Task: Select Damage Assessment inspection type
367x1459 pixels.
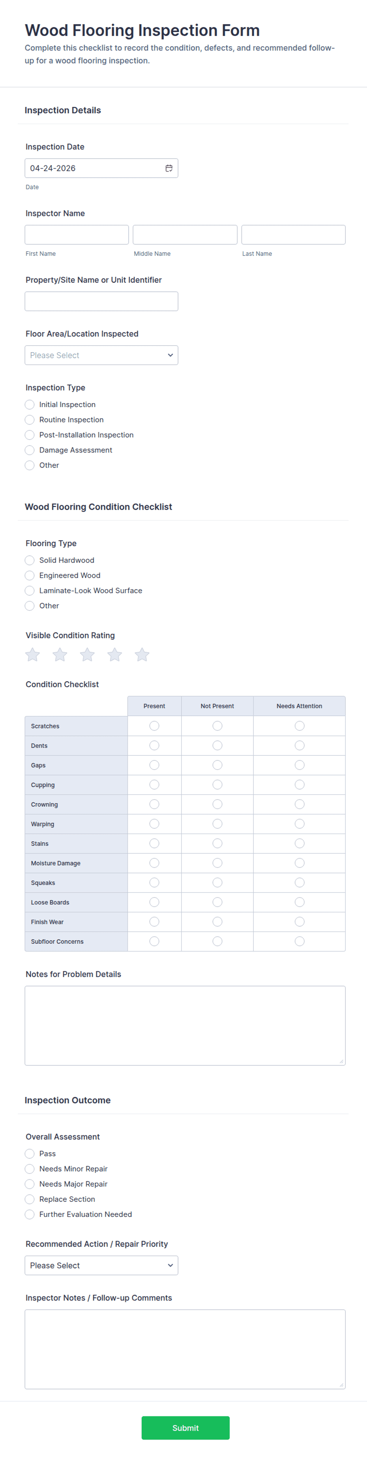Action: click(30, 450)
